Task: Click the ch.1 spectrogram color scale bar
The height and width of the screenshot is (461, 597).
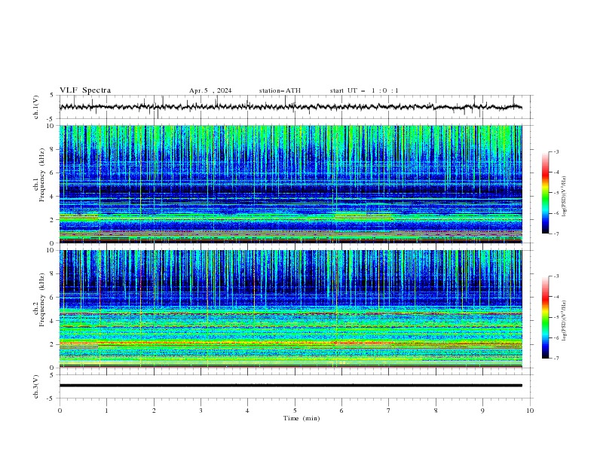Action: pyautogui.click(x=545, y=193)
